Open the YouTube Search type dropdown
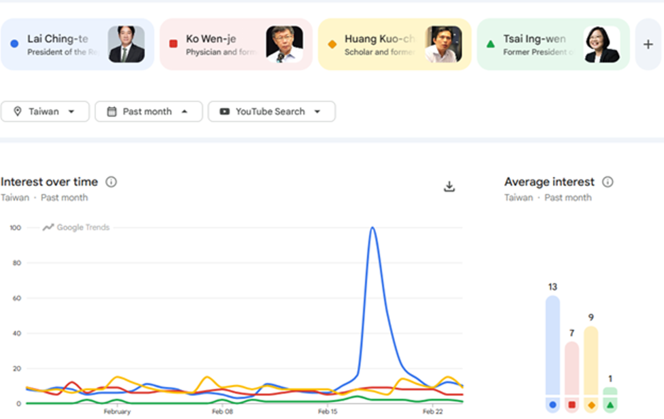Screen dimensions: 664x419 (x=271, y=111)
